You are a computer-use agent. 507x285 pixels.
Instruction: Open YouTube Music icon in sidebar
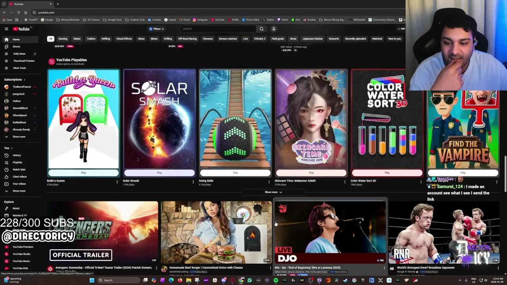(6, 261)
